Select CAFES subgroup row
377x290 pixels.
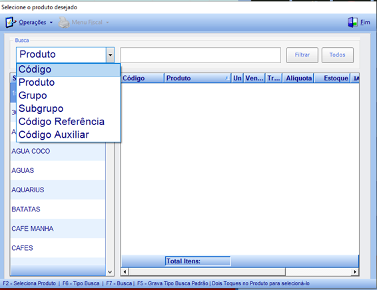(x=58, y=248)
